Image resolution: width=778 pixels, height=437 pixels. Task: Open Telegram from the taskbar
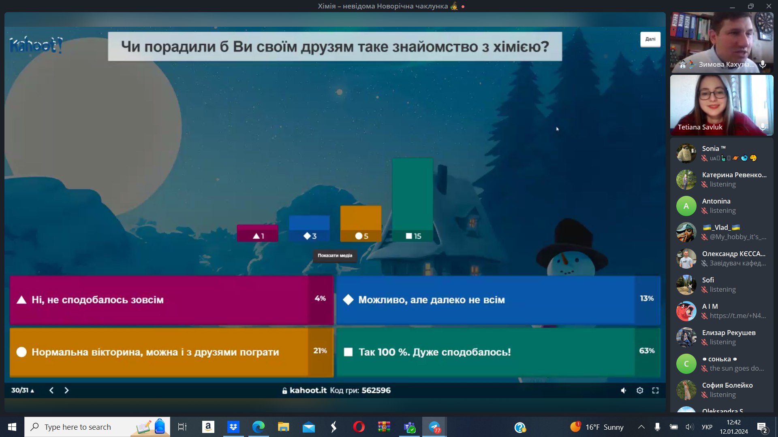pyautogui.click(x=434, y=427)
